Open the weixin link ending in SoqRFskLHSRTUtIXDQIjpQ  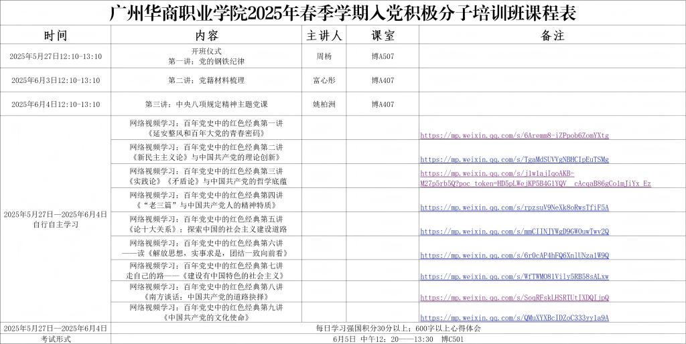tap(514, 298)
